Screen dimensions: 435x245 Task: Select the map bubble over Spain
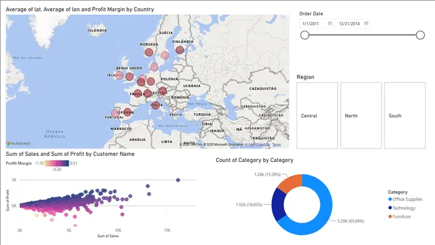coord(127,112)
